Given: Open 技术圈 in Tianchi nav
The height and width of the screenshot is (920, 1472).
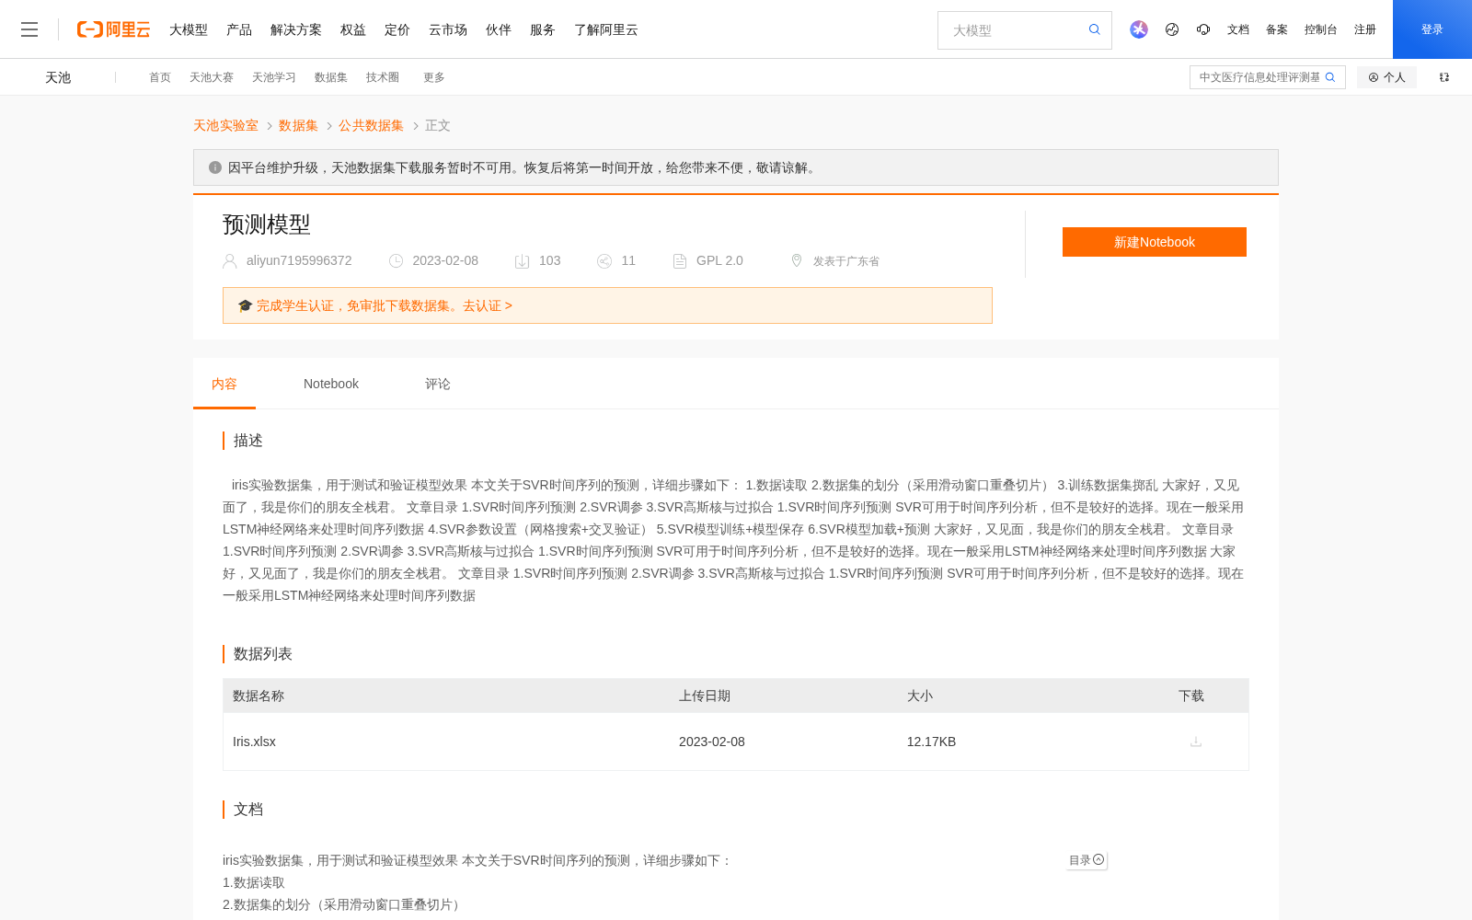Looking at the screenshot, I should 383,77.
